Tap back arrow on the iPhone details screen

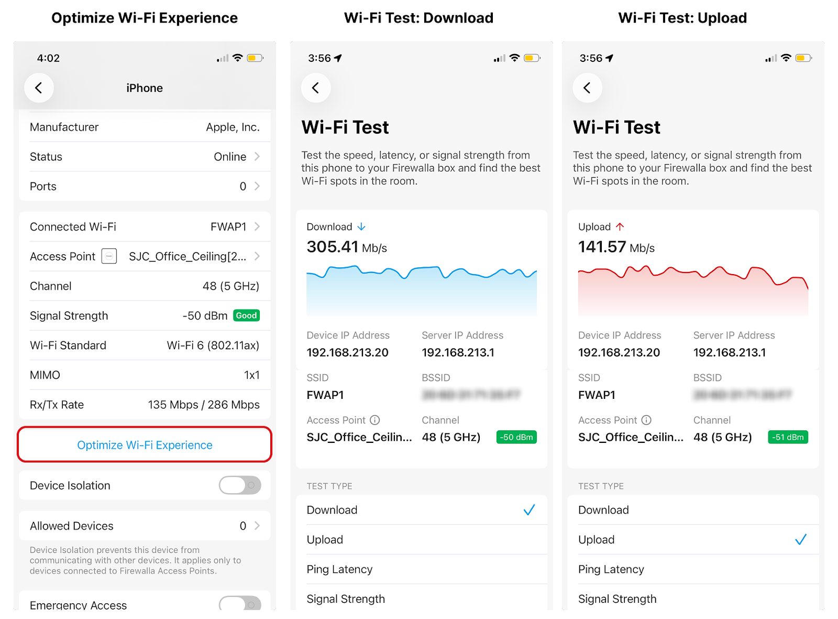coord(39,88)
